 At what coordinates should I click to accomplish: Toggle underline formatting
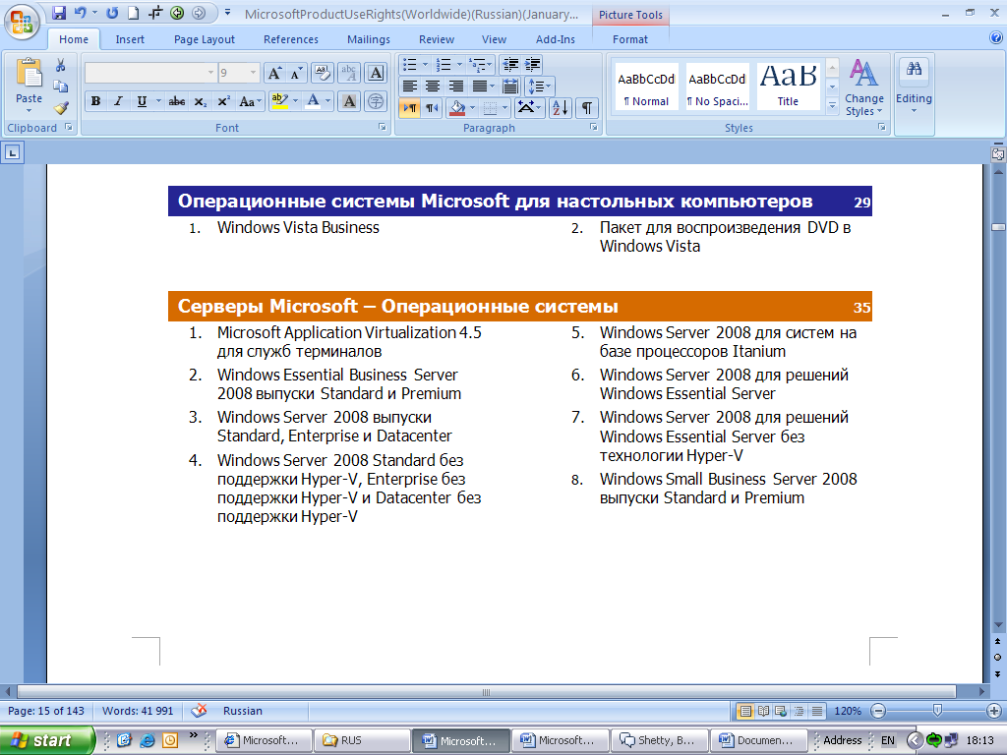[142, 101]
